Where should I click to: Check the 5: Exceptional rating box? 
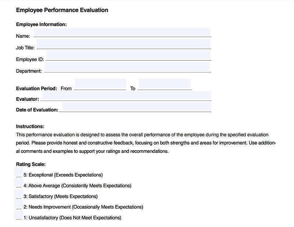point(18,173)
